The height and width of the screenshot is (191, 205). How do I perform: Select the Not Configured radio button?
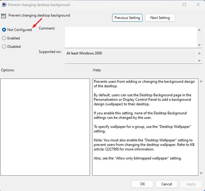4,30
